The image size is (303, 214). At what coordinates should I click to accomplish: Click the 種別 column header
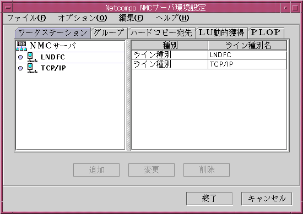[170, 46]
